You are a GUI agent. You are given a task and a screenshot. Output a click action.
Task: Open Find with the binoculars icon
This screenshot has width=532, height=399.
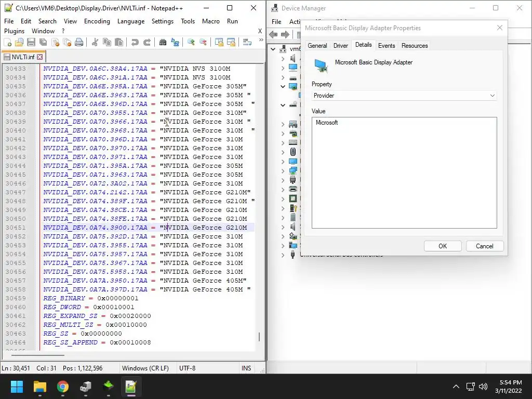point(163,43)
